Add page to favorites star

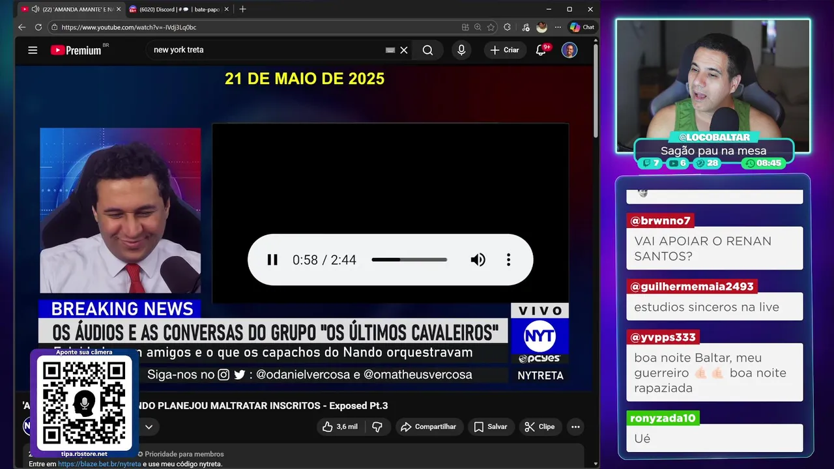[x=491, y=27]
